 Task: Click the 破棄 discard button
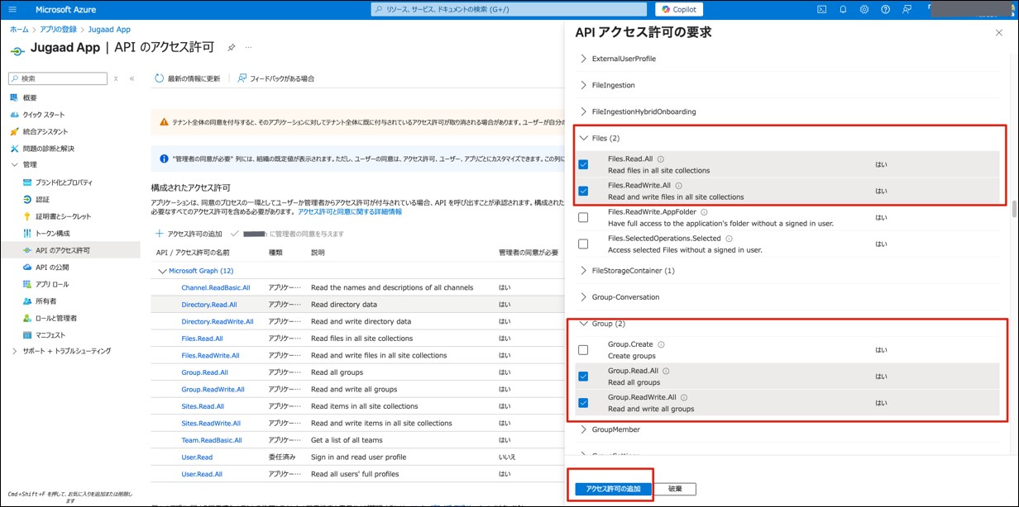click(x=676, y=489)
